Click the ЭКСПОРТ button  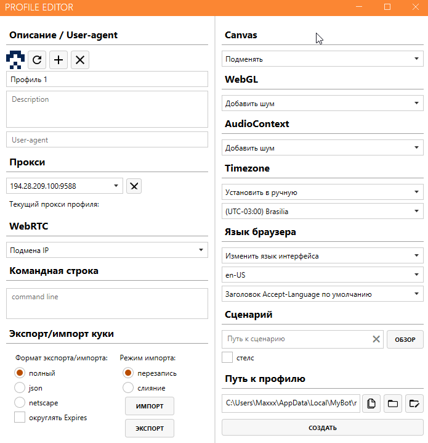(150, 428)
